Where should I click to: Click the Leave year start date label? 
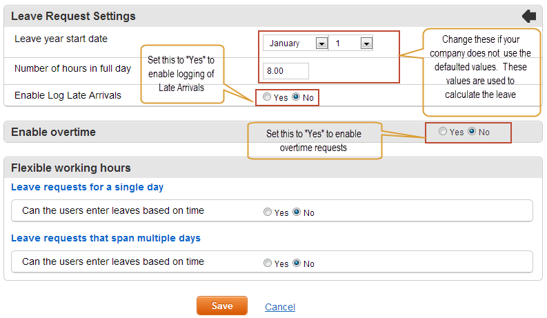tap(61, 39)
